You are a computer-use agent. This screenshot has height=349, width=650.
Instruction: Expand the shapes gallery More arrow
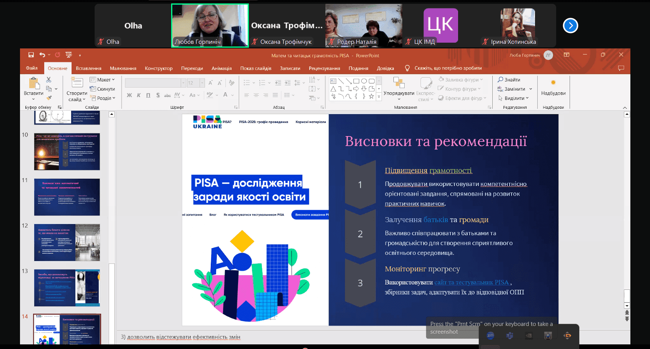point(379,97)
